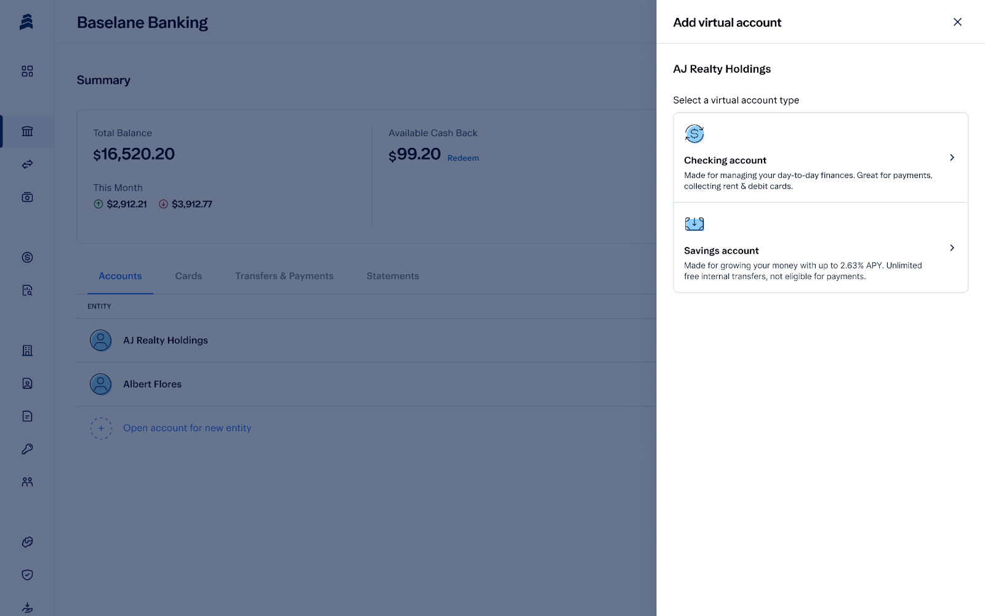Click the AJ Realty Holdings avatar icon

click(x=101, y=340)
